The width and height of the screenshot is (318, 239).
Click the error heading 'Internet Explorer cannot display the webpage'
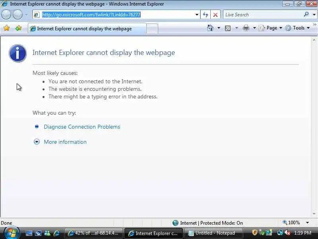click(x=104, y=53)
